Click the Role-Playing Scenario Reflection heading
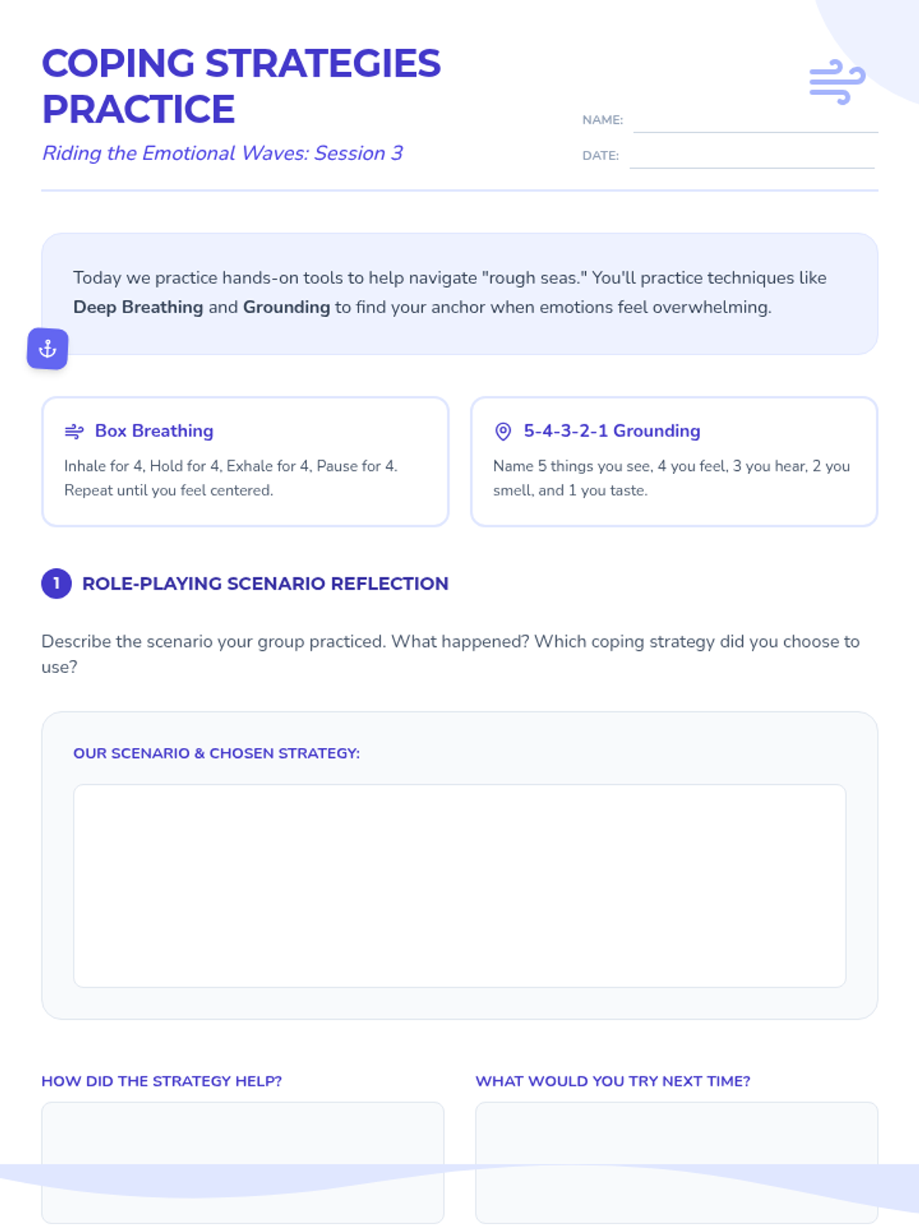The height and width of the screenshot is (1225, 919). coord(265,583)
